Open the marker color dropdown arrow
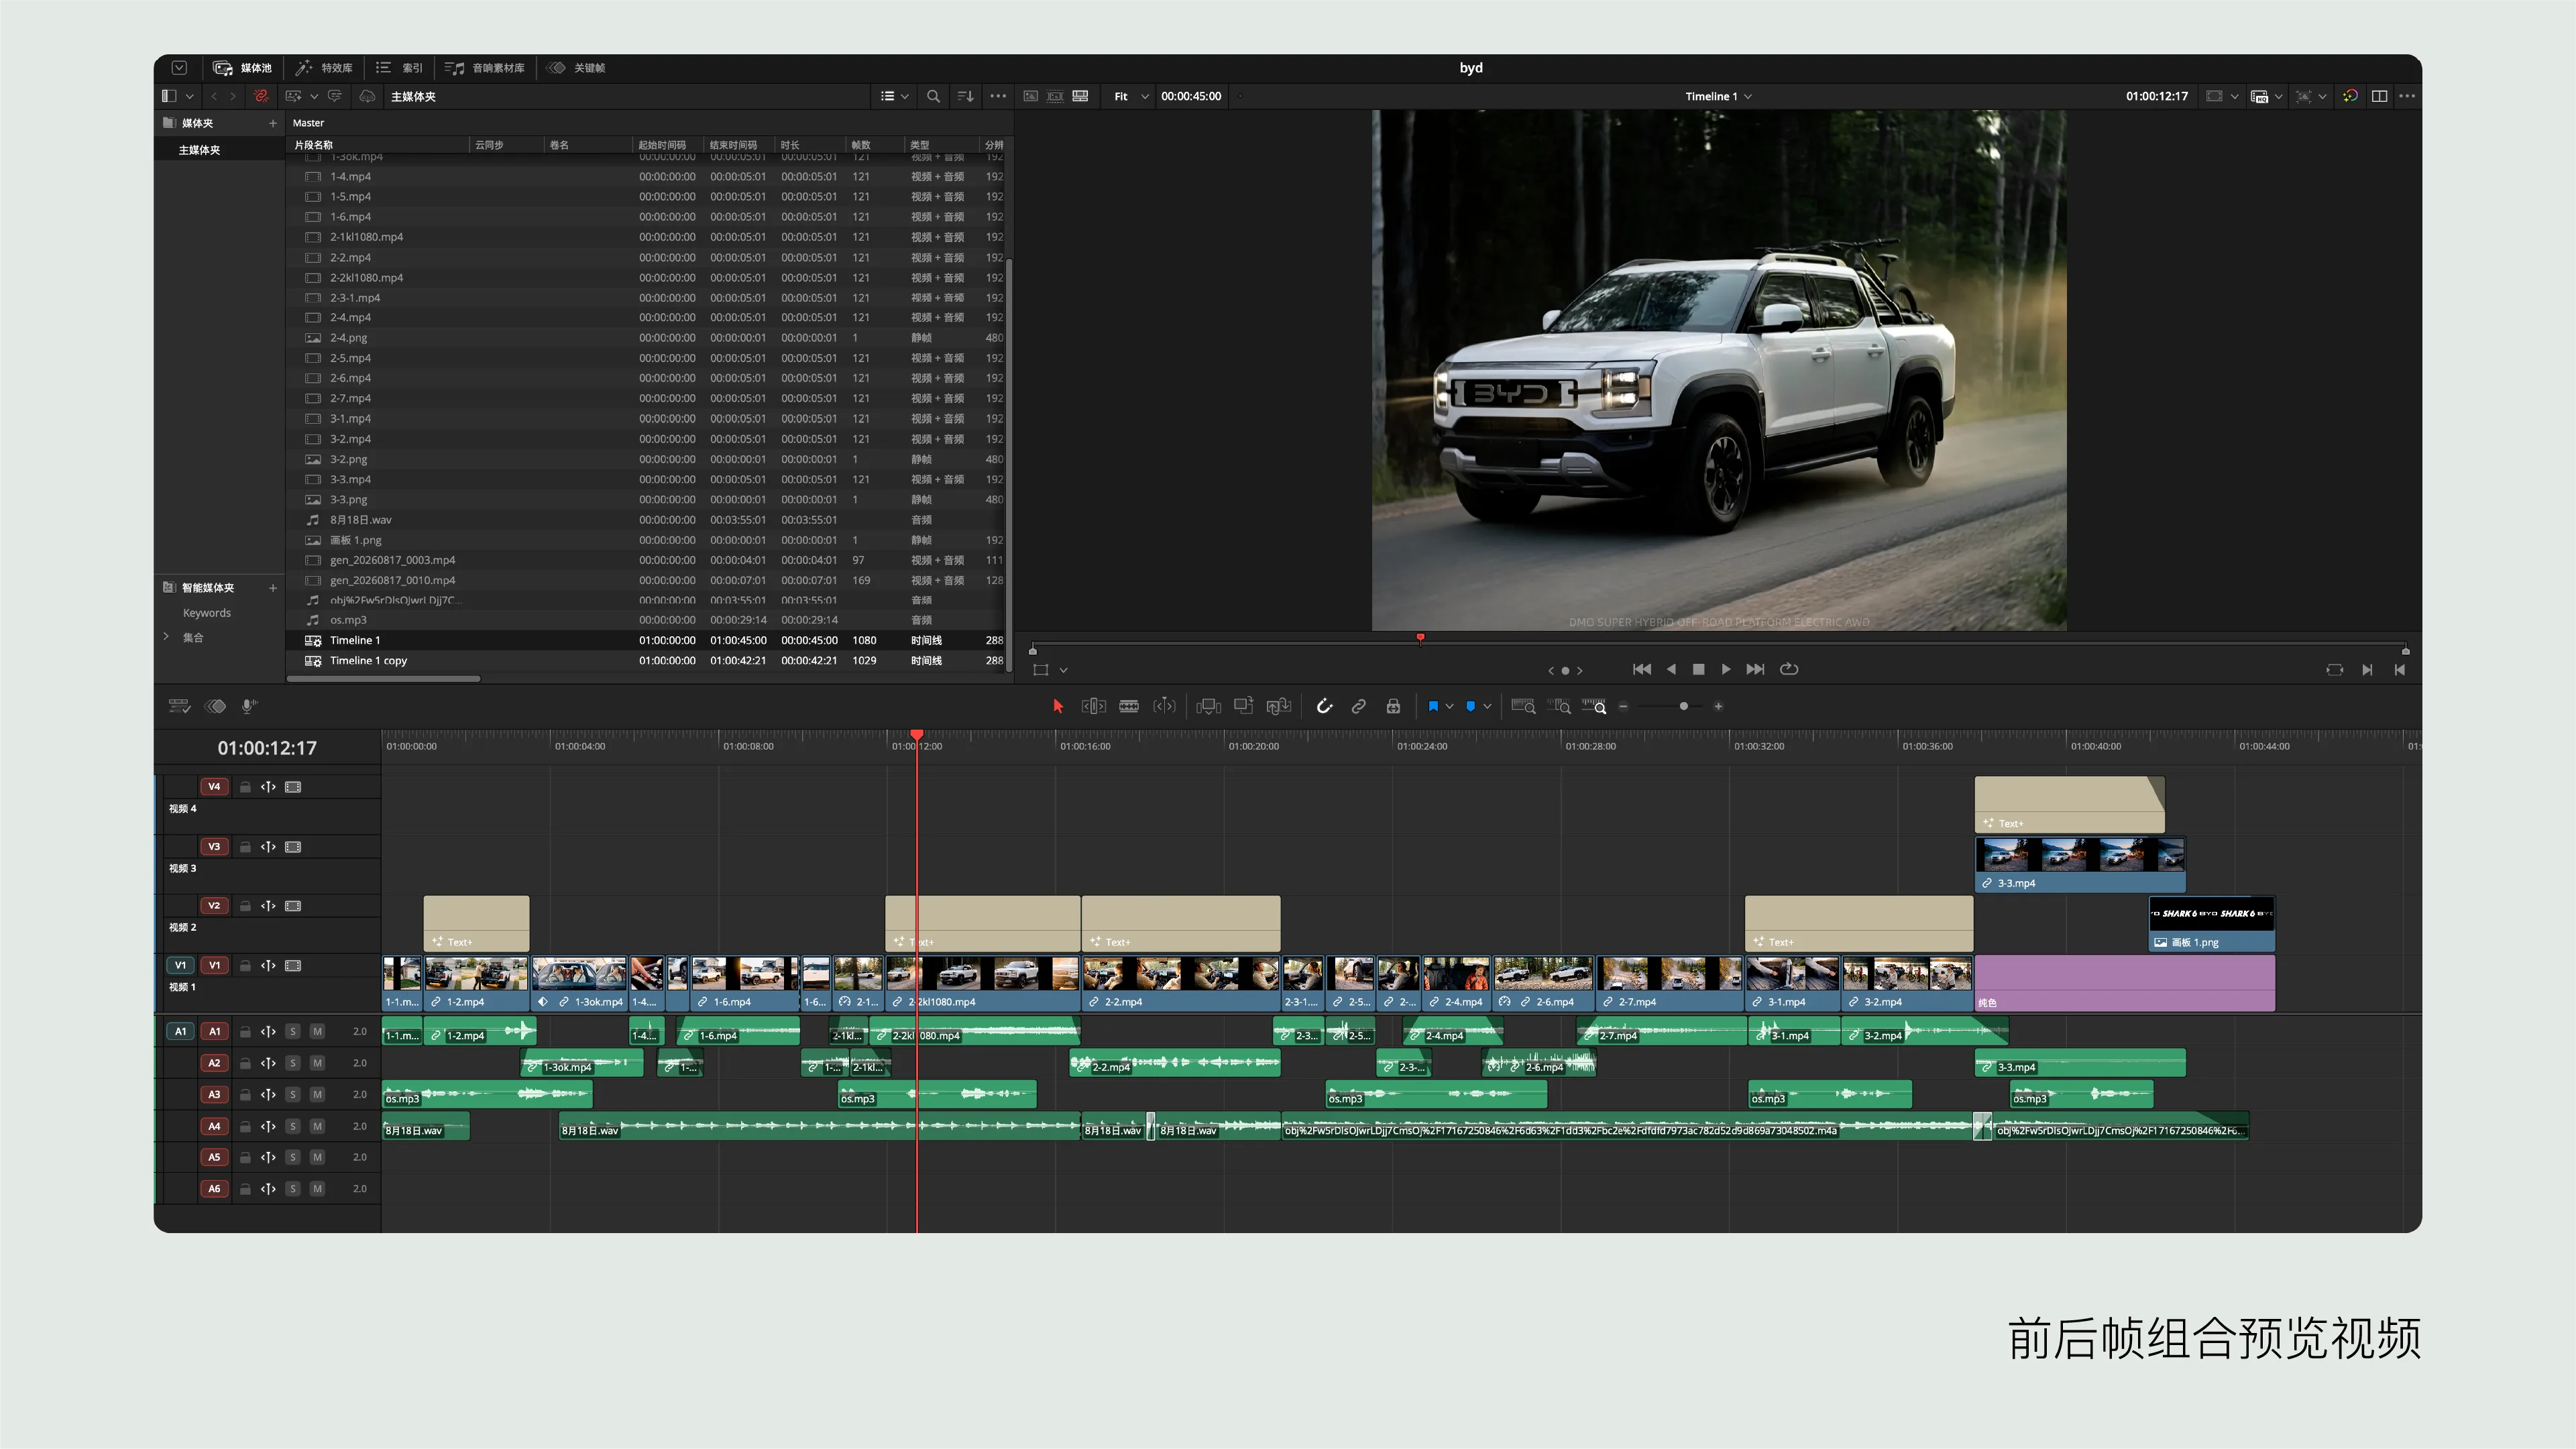 click(x=1487, y=706)
